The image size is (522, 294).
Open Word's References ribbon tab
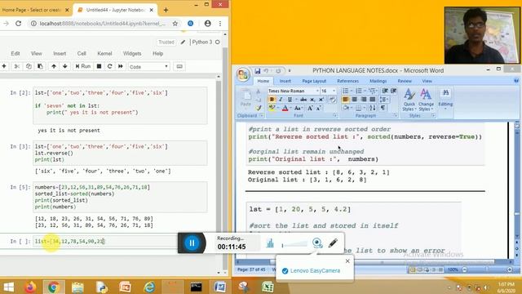[348, 81]
